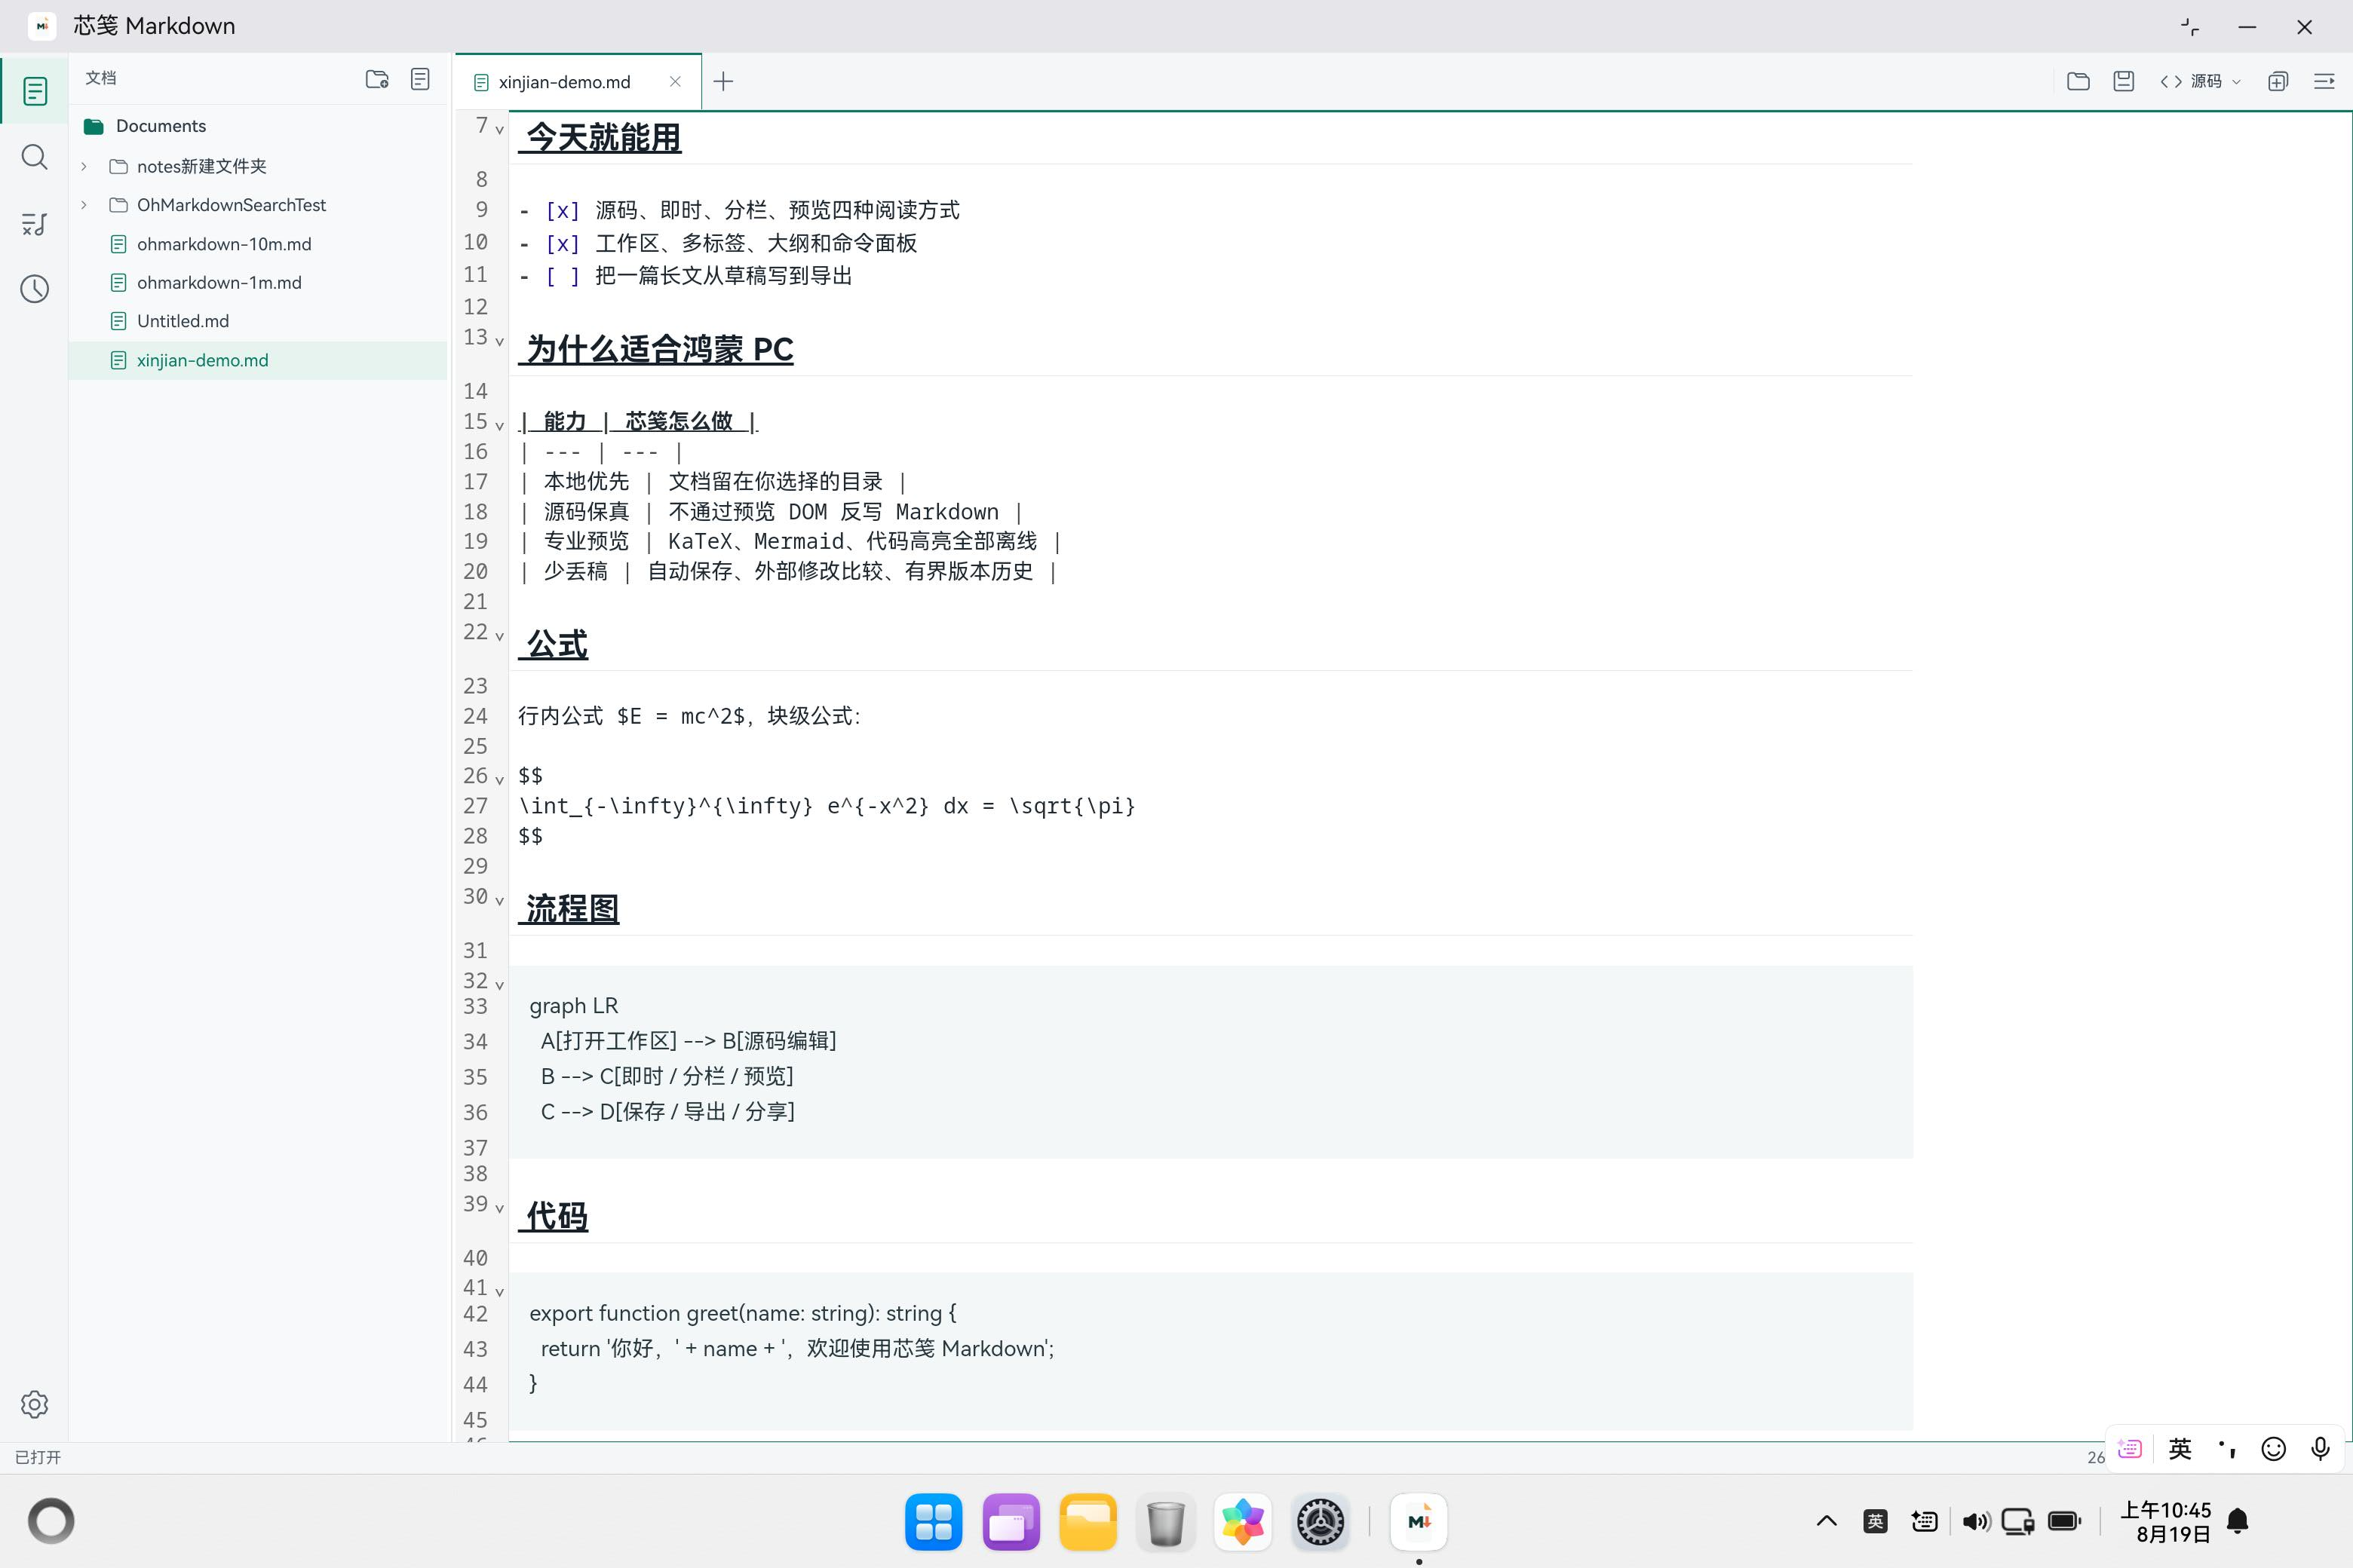
Task: Open ohmarkdown-10m.md file
Action: coord(224,244)
